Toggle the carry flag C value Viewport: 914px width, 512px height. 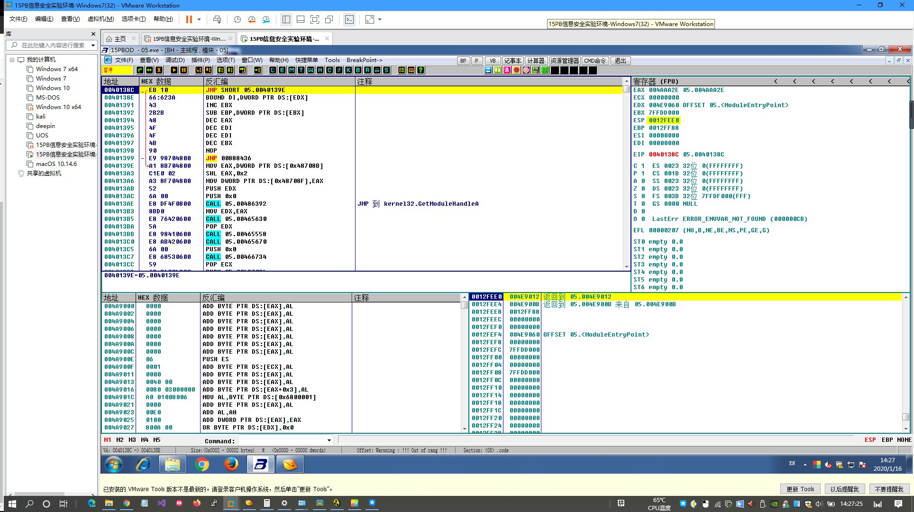pos(643,166)
